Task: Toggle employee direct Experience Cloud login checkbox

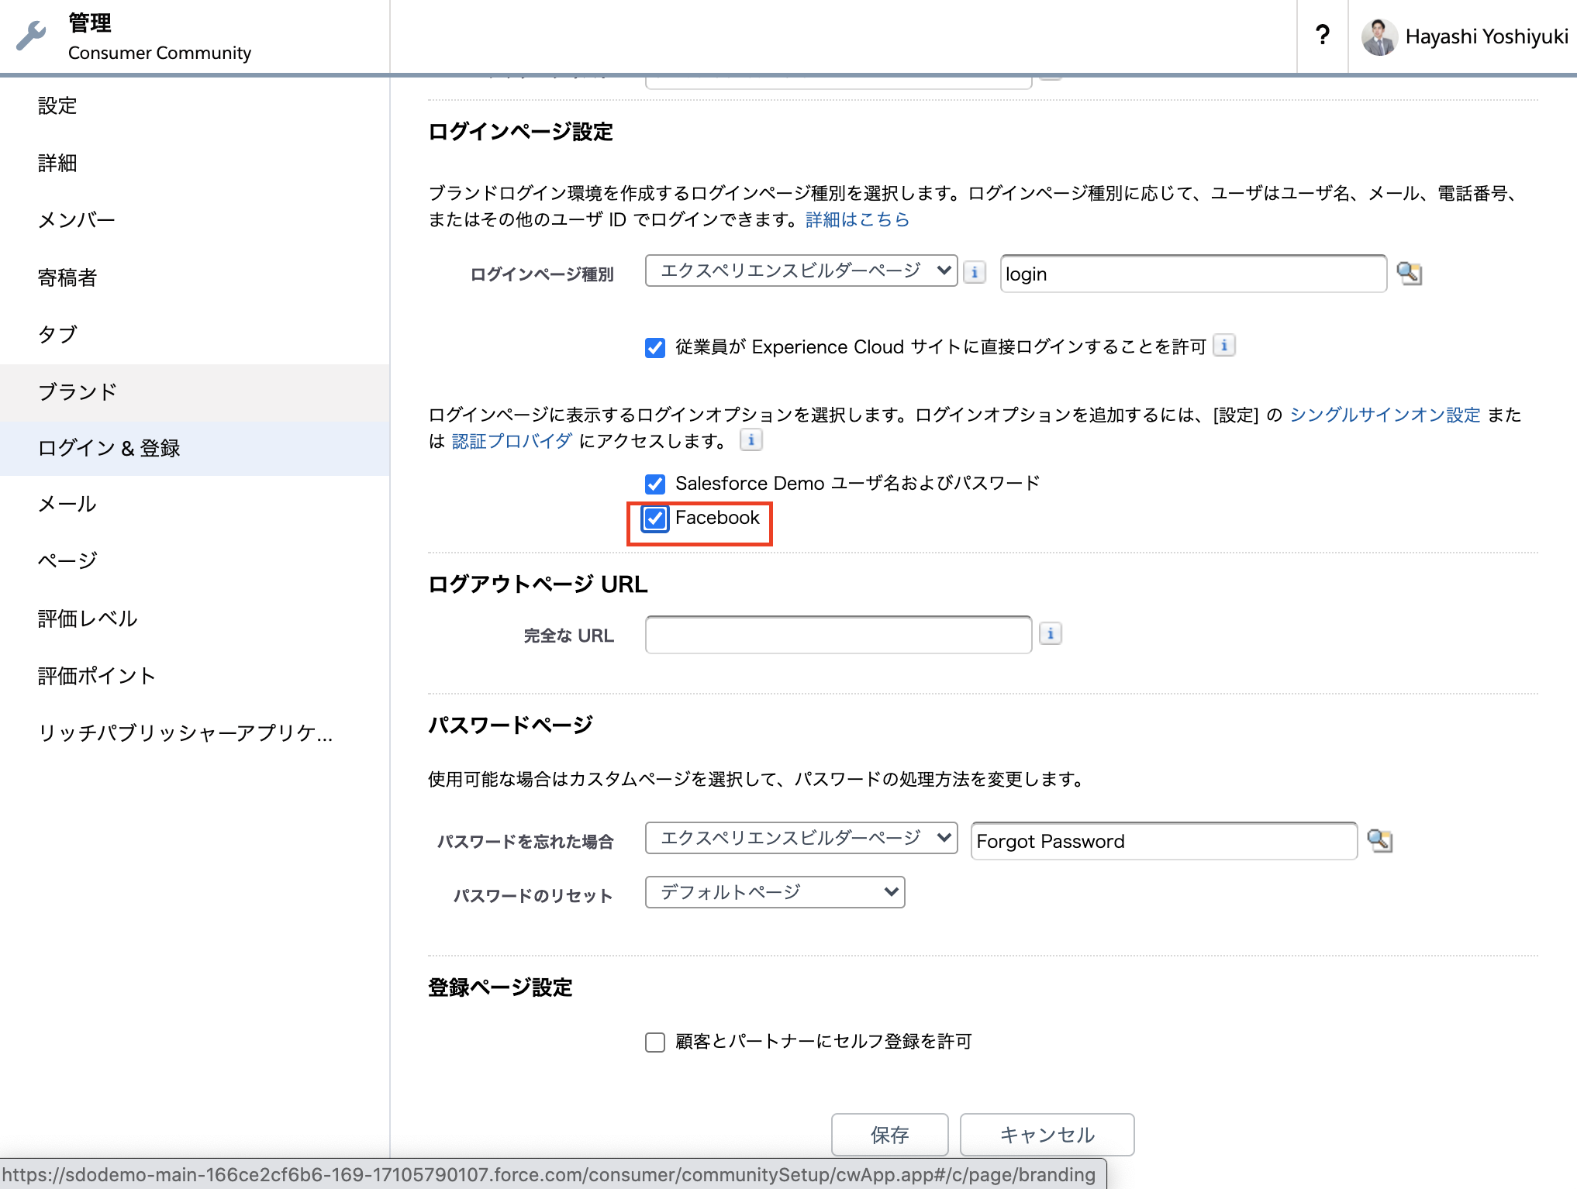Action: pos(655,347)
